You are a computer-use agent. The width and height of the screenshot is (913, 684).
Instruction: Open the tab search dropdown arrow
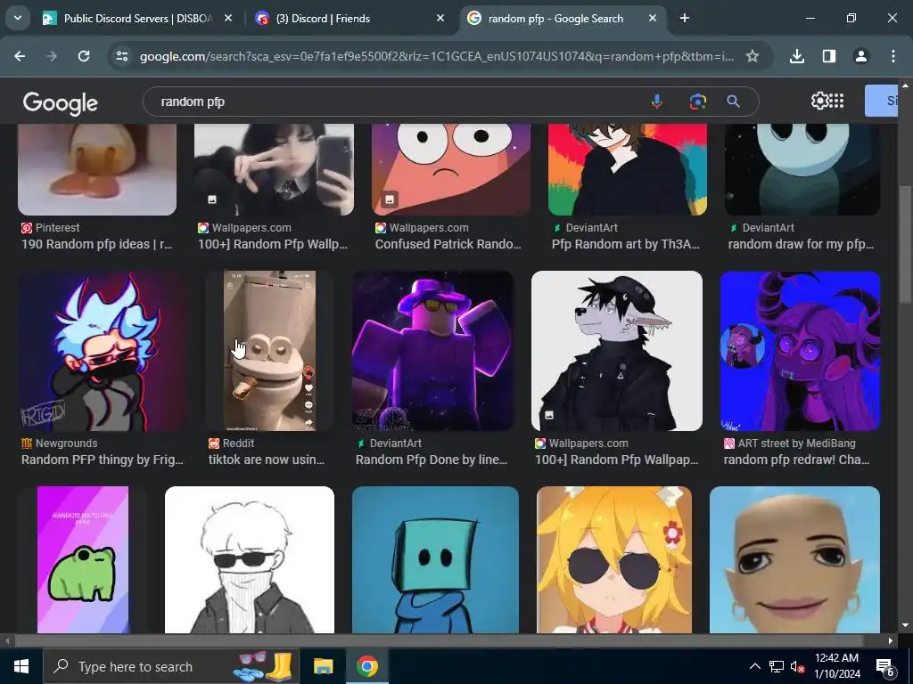(18, 18)
